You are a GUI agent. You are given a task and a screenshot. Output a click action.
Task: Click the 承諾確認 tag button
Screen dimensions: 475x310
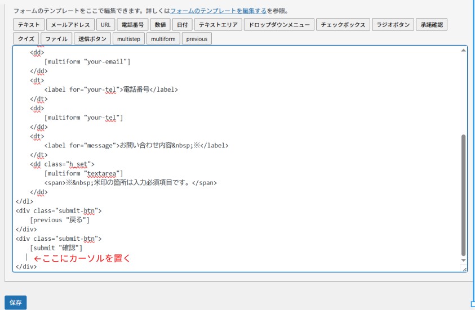[432, 25]
